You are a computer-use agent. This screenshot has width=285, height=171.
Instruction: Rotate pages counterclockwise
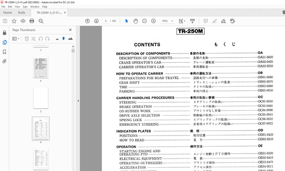(40, 39)
